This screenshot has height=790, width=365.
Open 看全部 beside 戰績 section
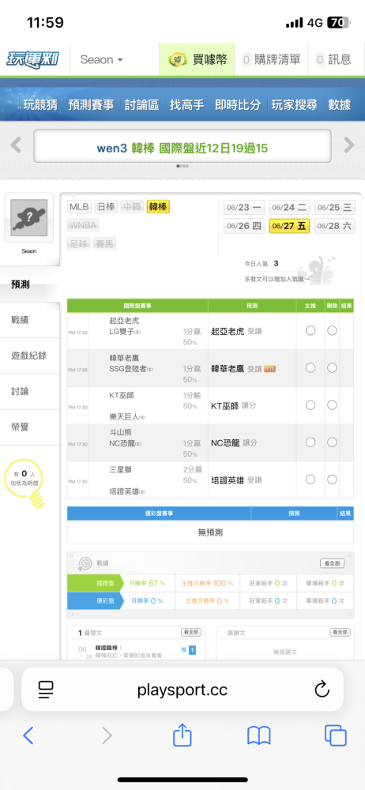333,563
